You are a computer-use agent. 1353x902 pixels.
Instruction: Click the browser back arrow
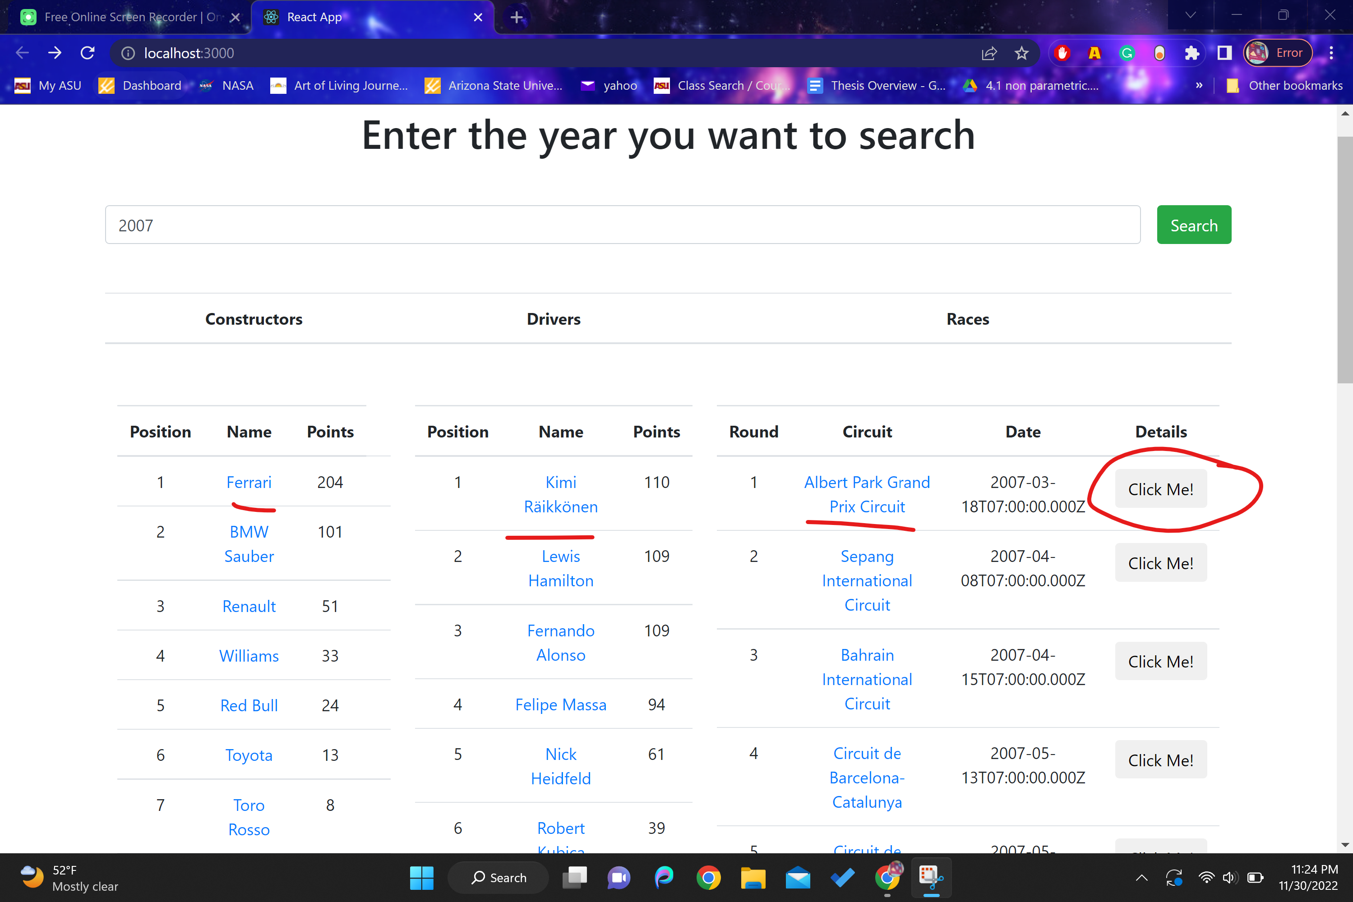coord(21,52)
